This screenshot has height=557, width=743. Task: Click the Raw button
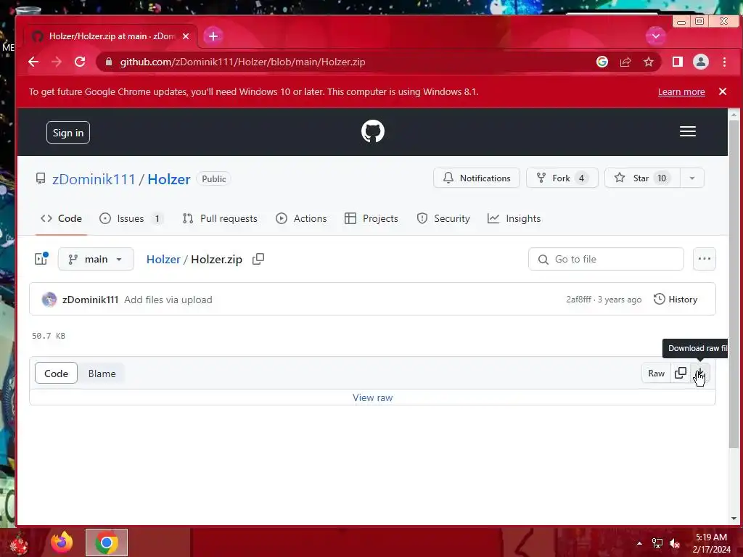tap(656, 374)
